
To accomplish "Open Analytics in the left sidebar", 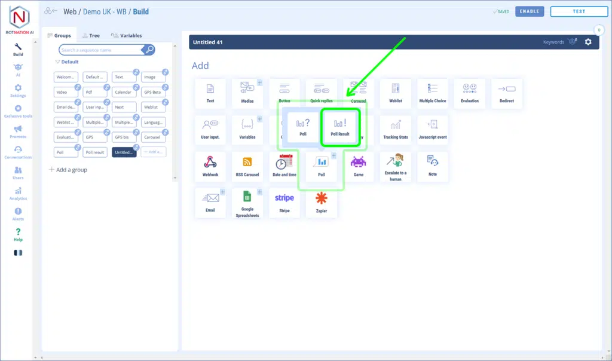I will point(18,193).
